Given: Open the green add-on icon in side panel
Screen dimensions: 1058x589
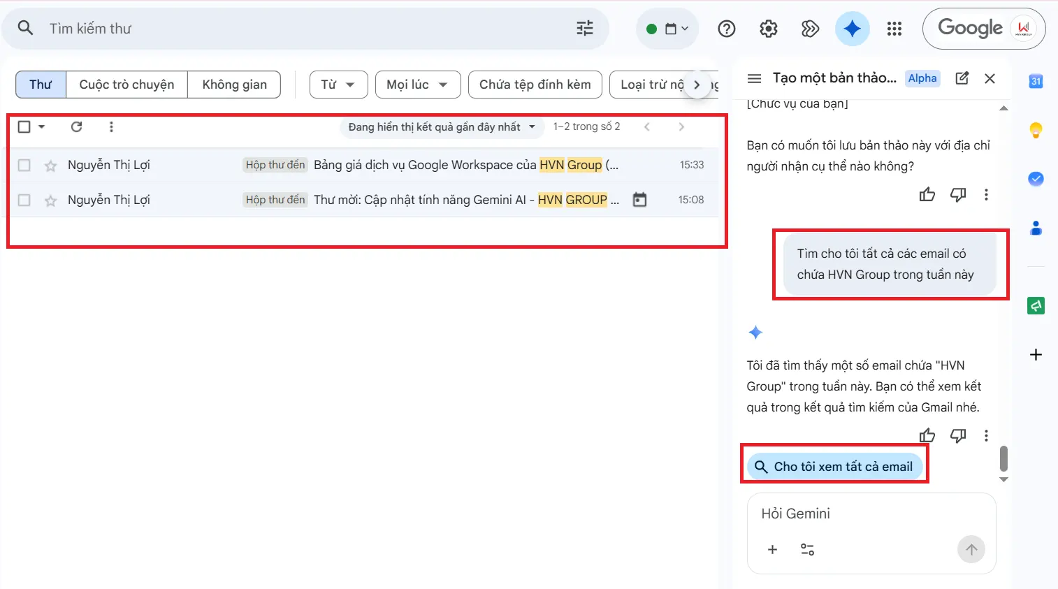Looking at the screenshot, I should click(1036, 305).
